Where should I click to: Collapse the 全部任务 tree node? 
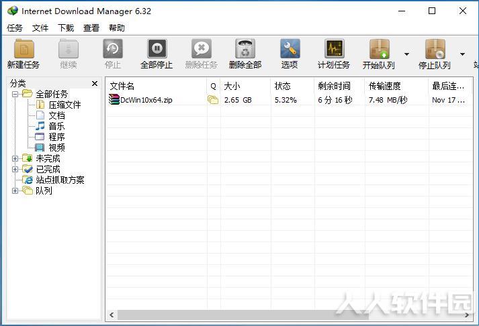[15, 94]
